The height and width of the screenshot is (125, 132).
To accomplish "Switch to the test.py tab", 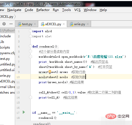I will 27,24.
